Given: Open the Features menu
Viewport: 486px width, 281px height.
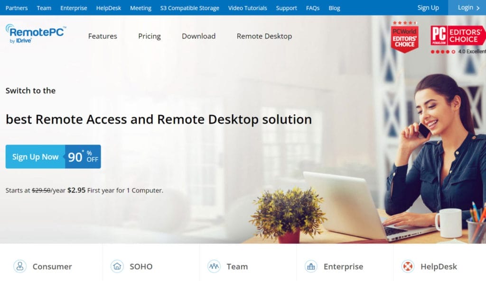Looking at the screenshot, I should 103,36.
